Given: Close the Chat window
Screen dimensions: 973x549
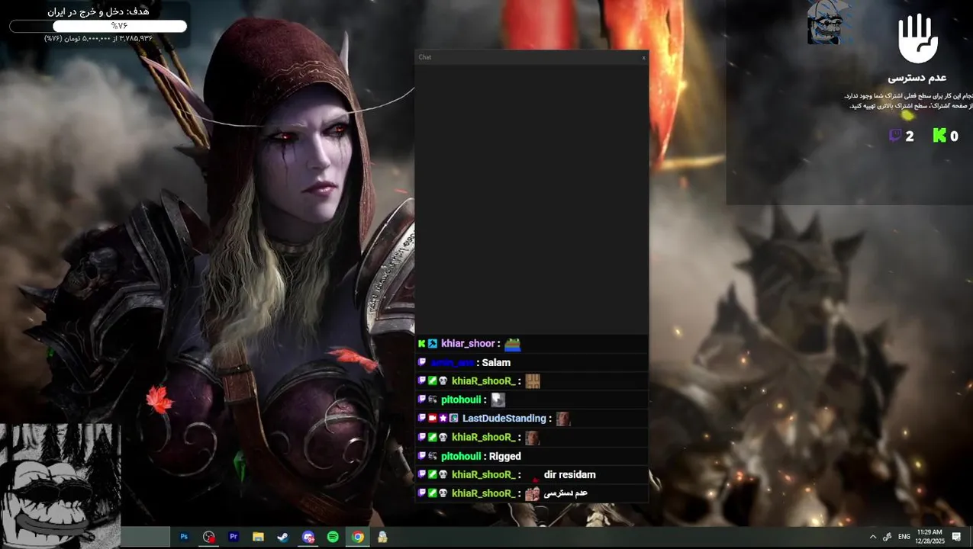Looking at the screenshot, I should 643,57.
